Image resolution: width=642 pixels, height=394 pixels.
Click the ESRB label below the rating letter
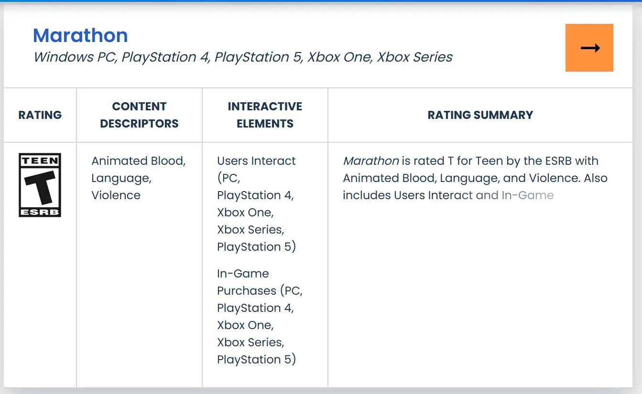click(39, 212)
